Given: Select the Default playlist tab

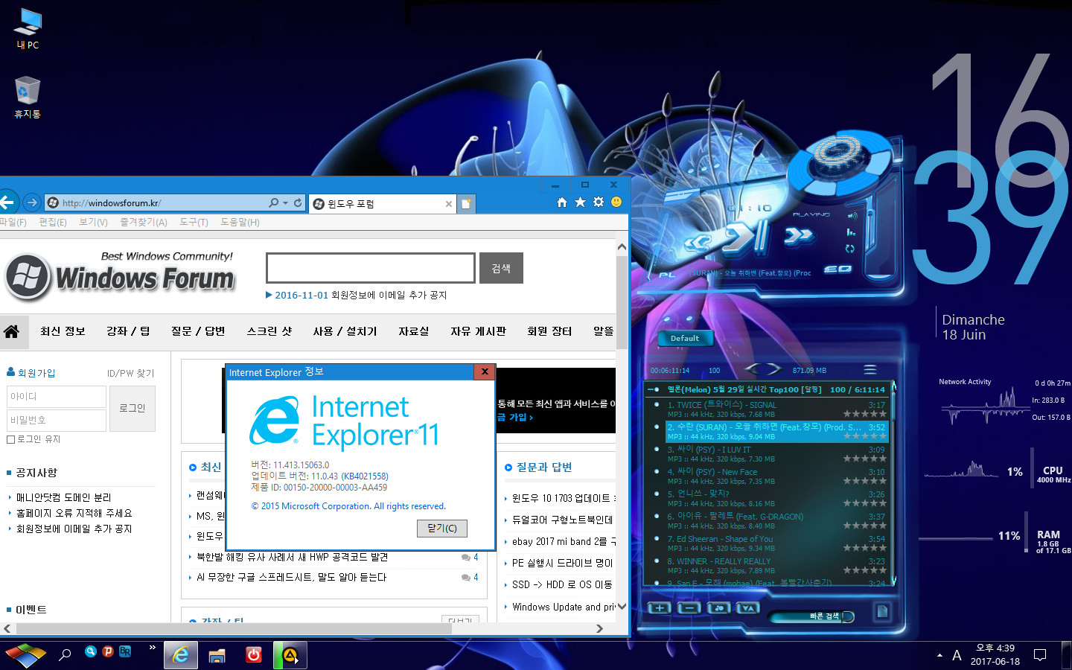Looking at the screenshot, I should [685, 338].
